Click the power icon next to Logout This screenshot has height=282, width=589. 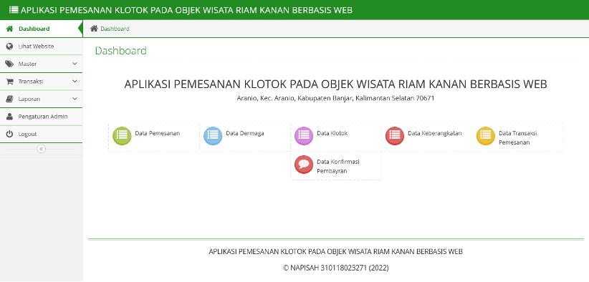10,134
